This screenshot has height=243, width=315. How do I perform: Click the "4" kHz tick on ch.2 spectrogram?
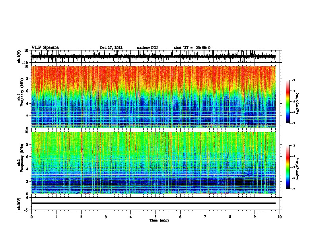[27, 169]
